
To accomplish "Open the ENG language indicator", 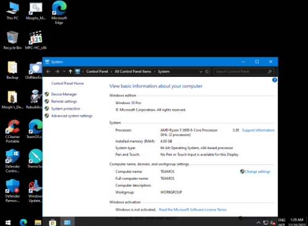I will [x=282, y=220].
